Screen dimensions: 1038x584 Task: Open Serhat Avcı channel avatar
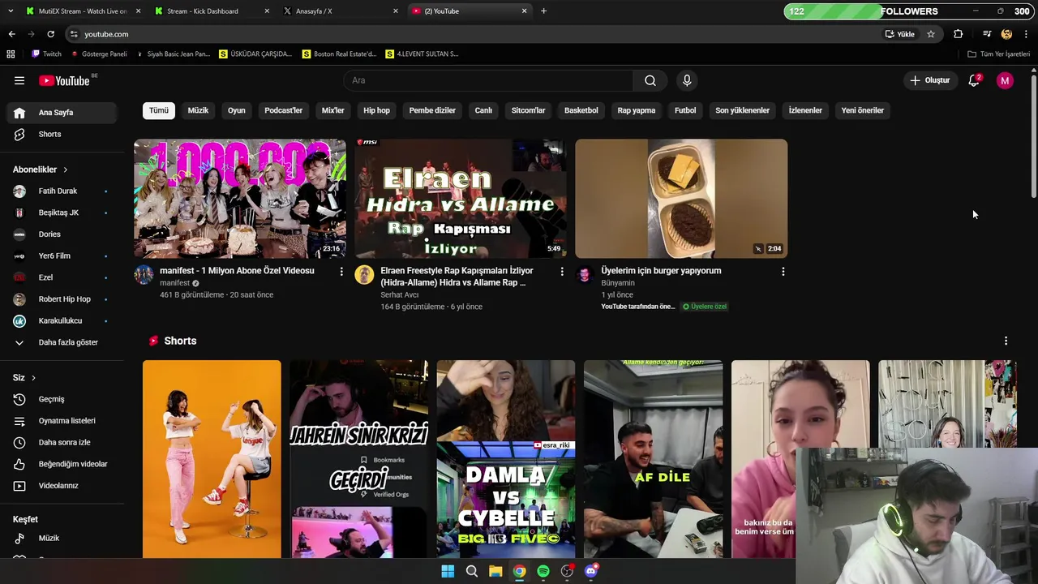[364, 274]
